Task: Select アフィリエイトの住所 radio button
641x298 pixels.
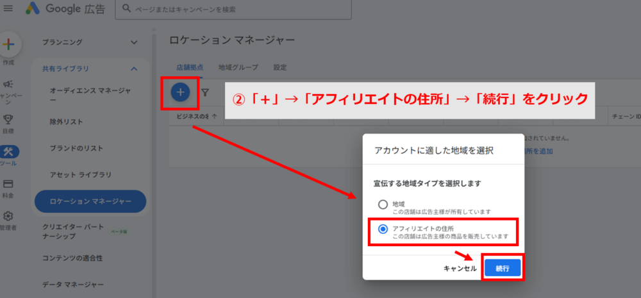Action: pos(383,229)
